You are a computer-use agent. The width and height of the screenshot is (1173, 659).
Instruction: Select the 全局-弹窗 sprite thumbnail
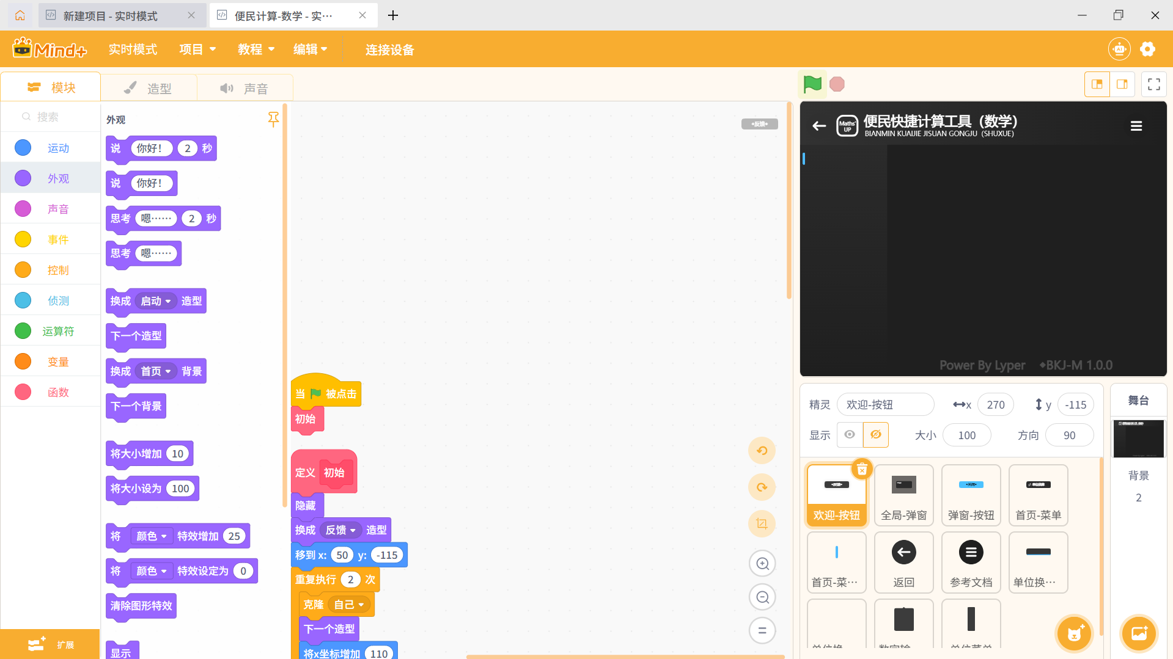903,495
